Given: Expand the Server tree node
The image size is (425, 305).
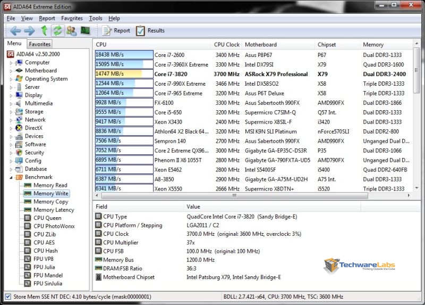Looking at the screenshot, I should (x=11, y=87).
